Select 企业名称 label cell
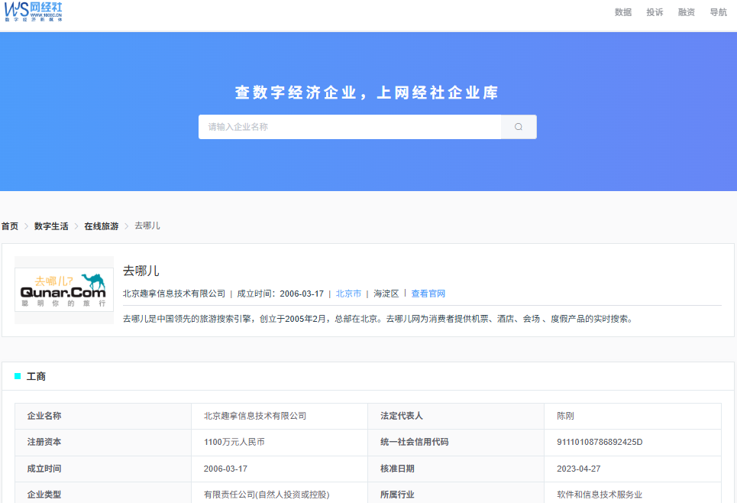Image resolution: width=737 pixels, height=503 pixels. 103,416
